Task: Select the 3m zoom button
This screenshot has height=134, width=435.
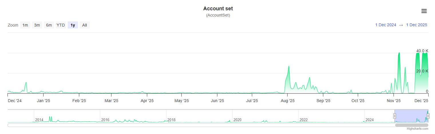Action: [x=37, y=25]
